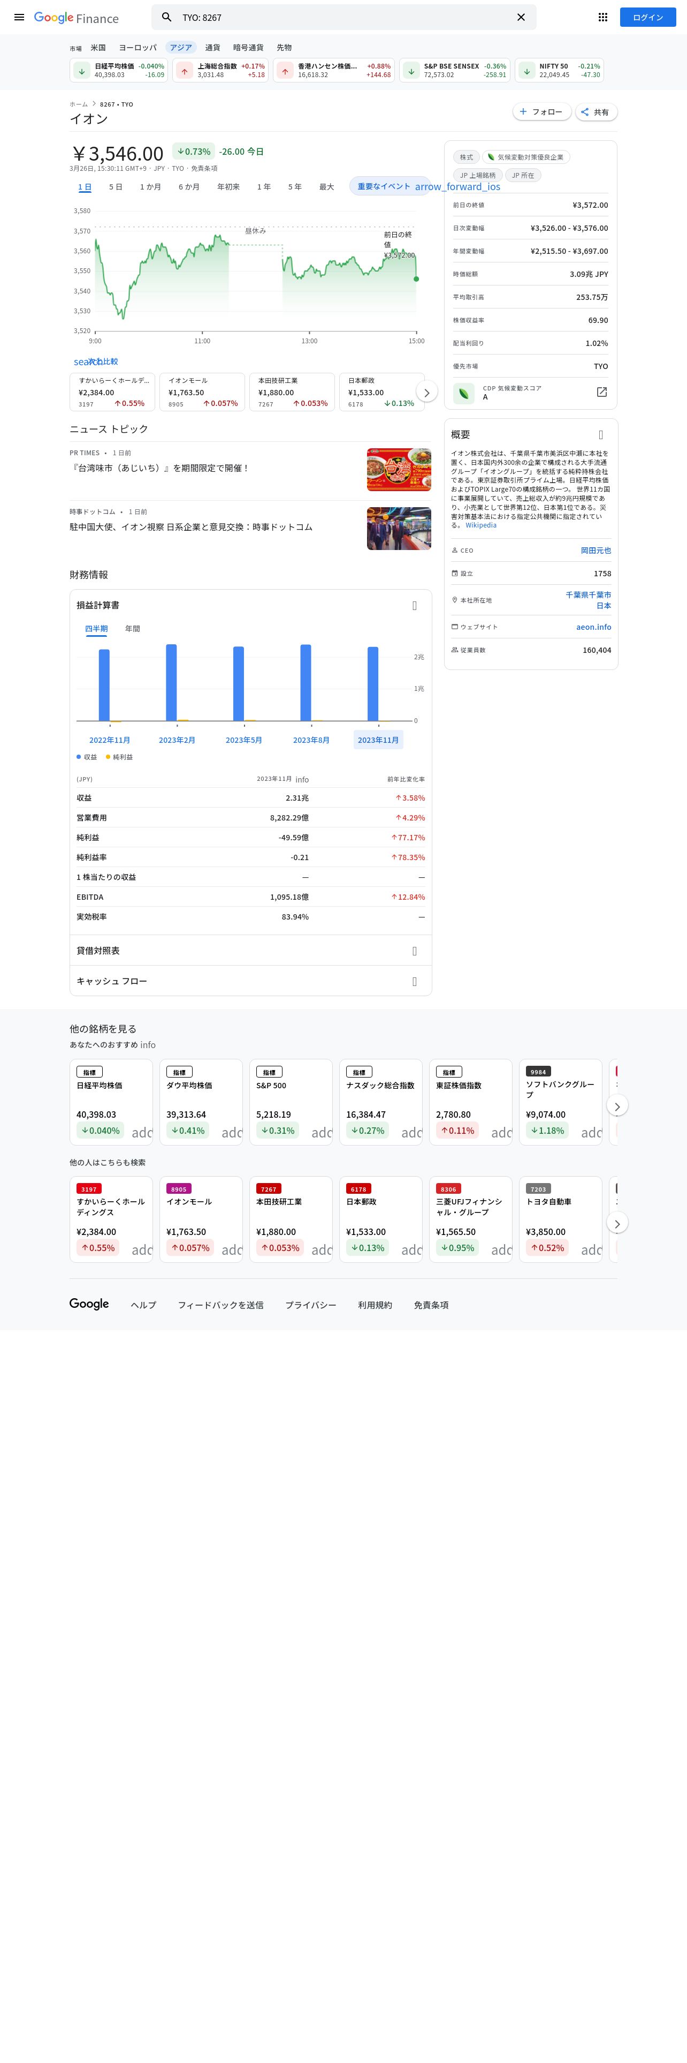This screenshot has width=687, height=2063.
Task: Click the ログイン sign-in button
Action: pos(648,17)
